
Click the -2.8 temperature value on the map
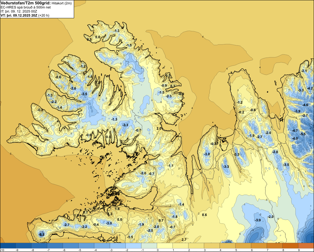point(275,152)
